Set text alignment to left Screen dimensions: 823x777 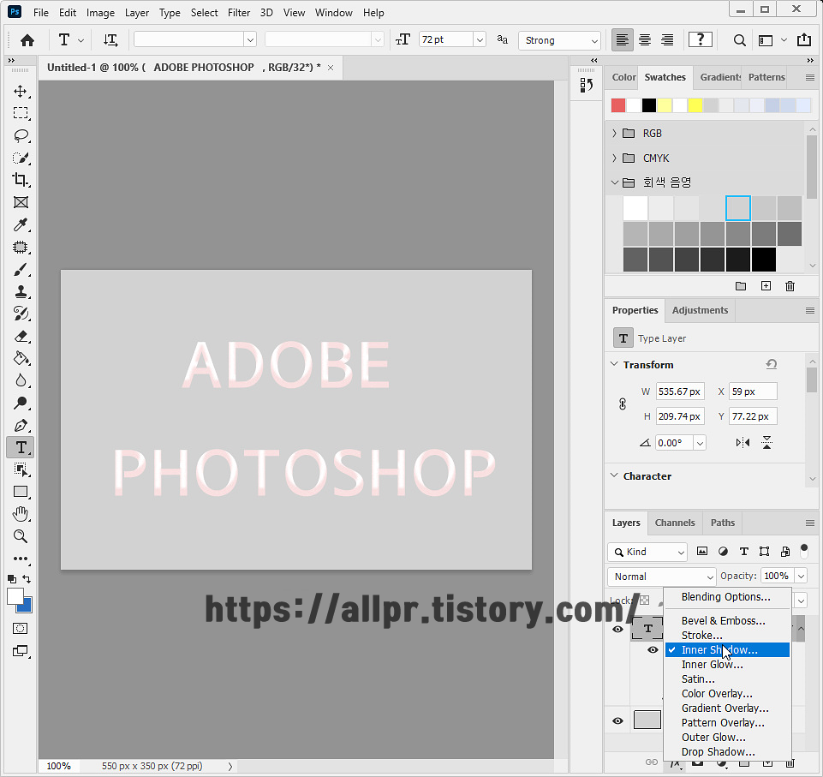click(622, 40)
